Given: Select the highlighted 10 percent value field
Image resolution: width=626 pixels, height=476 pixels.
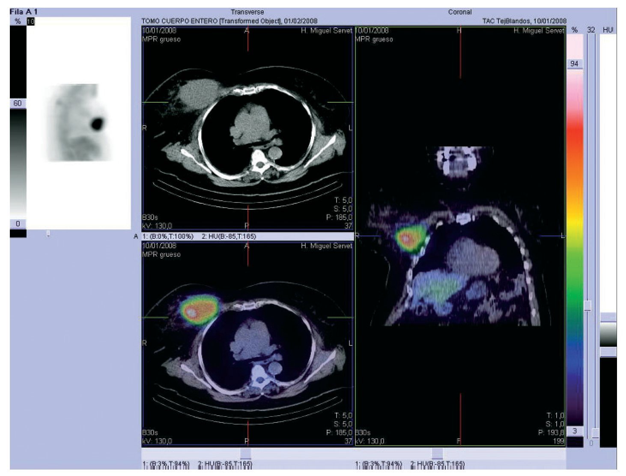Looking at the screenshot, I should click(30, 21).
